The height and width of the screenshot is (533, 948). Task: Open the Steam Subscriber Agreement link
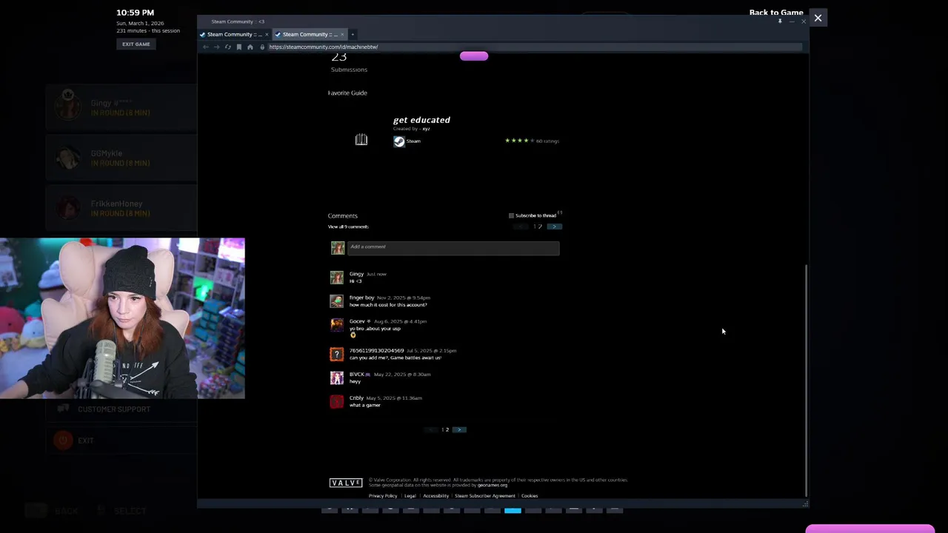point(485,496)
